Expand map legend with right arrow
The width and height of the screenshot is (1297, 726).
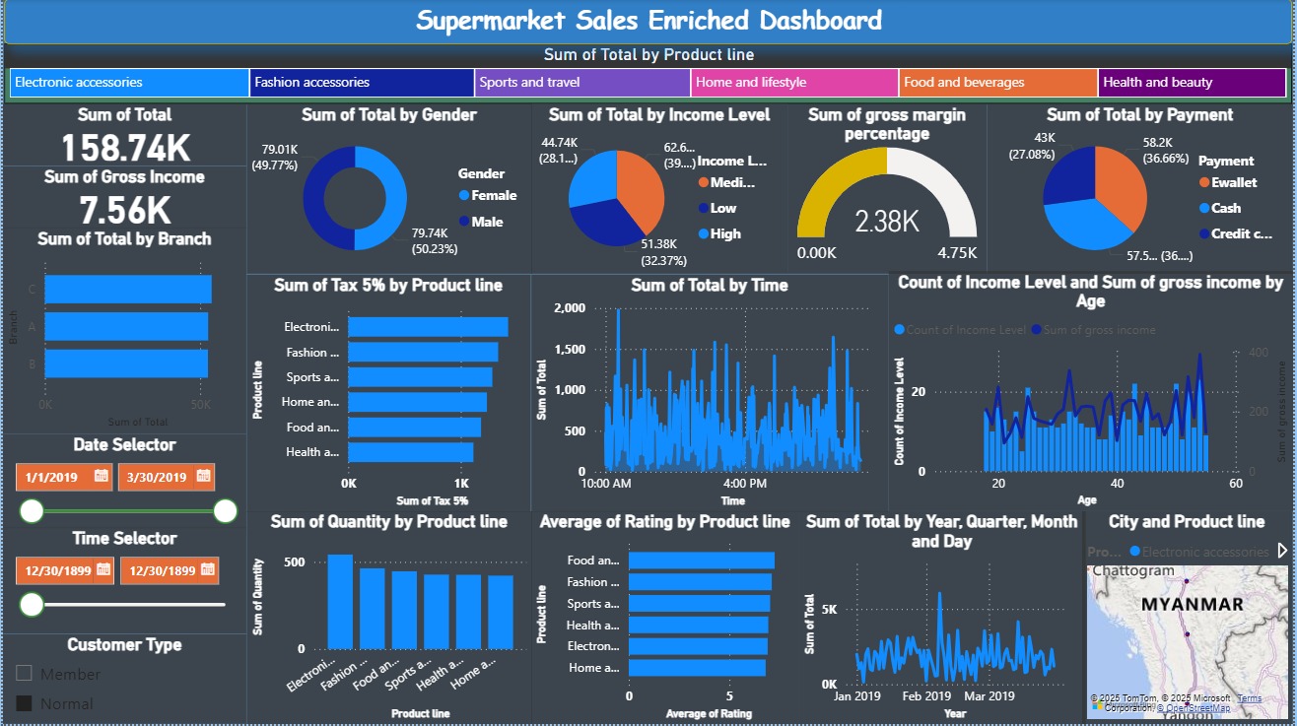(x=1282, y=551)
